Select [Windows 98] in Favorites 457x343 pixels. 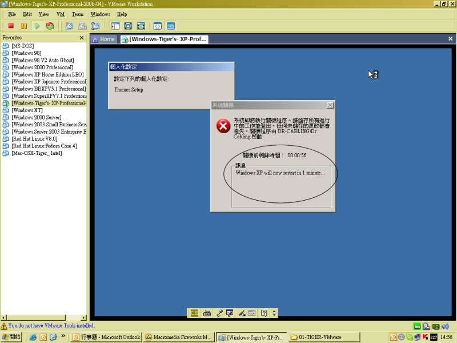26,53
